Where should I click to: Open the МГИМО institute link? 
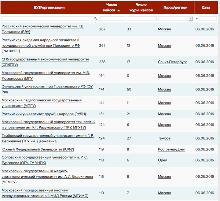(x=45, y=193)
